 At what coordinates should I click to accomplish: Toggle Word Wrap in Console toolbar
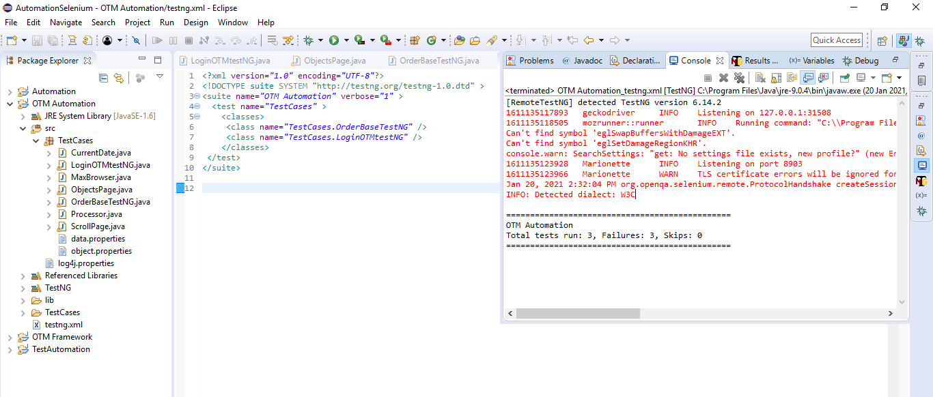pyautogui.click(x=792, y=78)
